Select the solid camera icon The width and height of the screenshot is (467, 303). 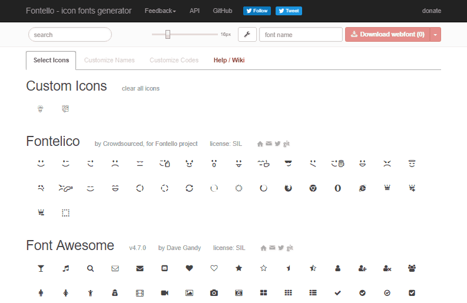click(x=214, y=293)
